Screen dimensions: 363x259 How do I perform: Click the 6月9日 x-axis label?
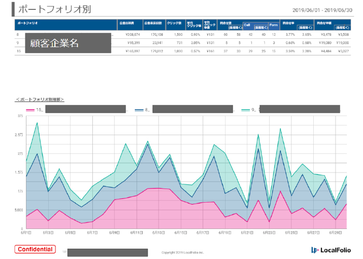pyautogui.click(x=115, y=233)
